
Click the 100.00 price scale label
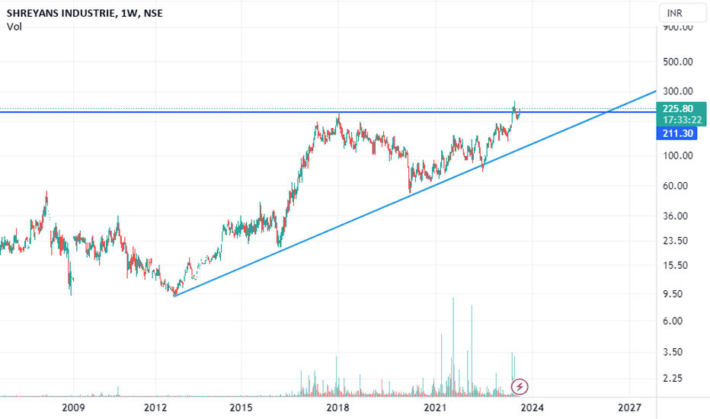coord(678,156)
